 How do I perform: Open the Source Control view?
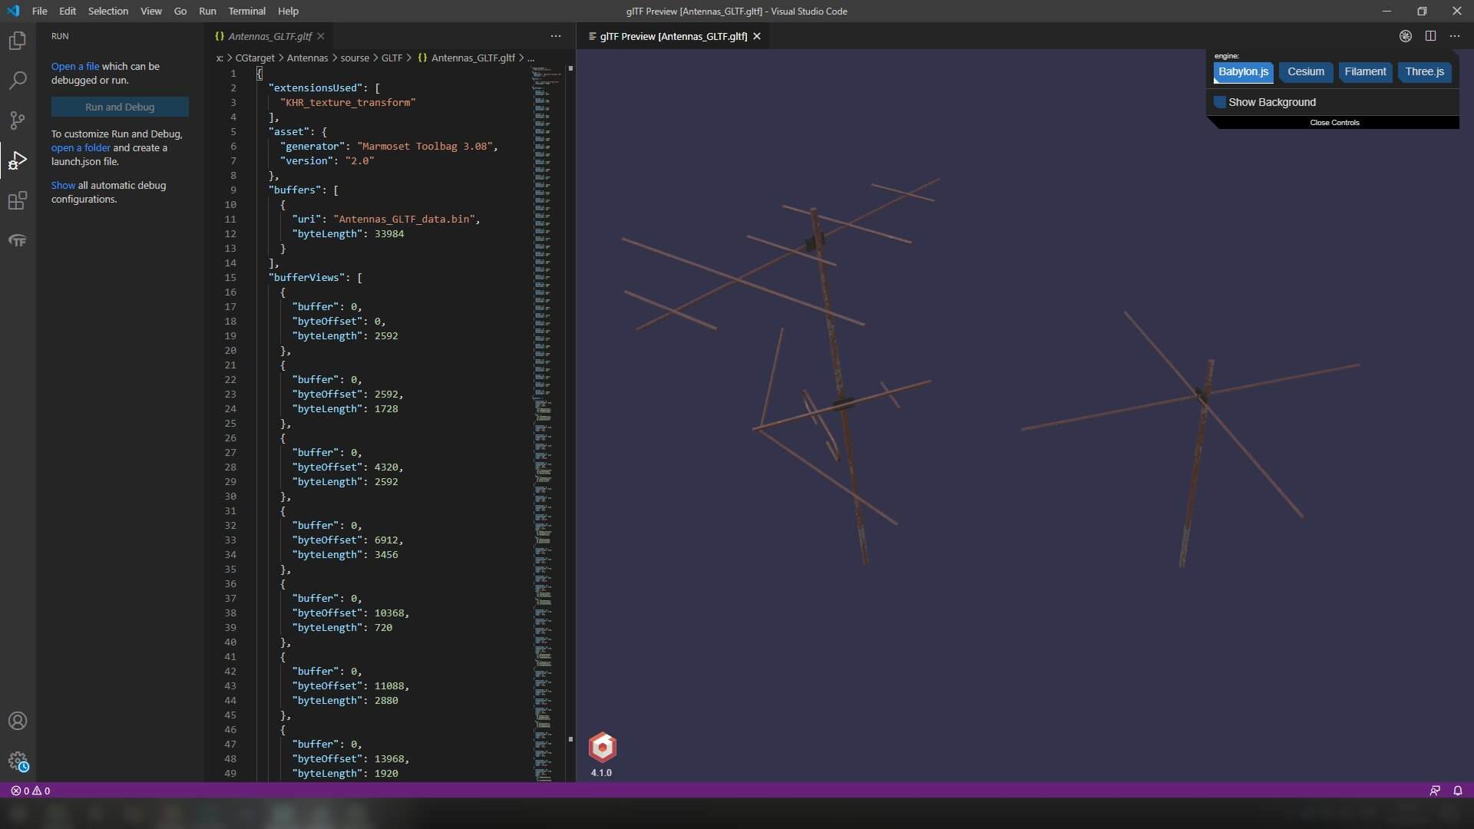click(x=17, y=120)
